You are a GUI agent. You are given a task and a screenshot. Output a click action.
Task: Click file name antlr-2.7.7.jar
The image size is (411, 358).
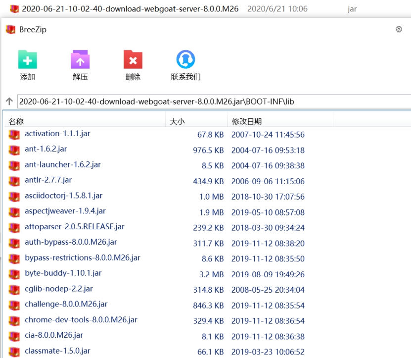[48, 180]
